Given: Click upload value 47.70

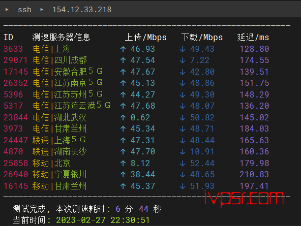Looking at the screenshot, I should (143, 151).
